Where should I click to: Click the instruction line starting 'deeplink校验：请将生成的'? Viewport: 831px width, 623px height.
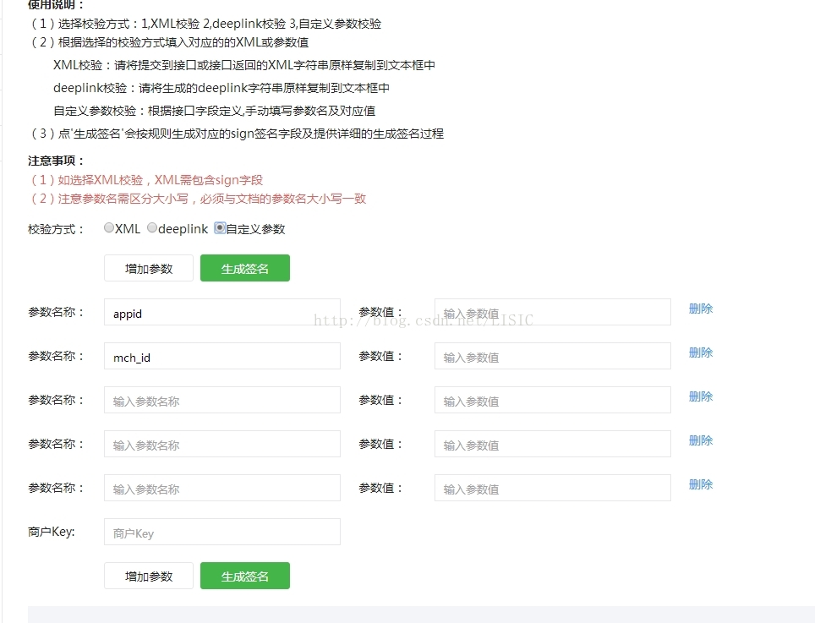tap(221, 88)
